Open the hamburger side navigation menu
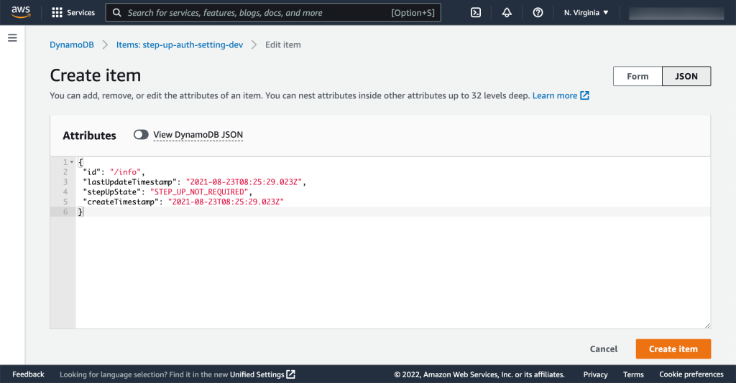Viewport: 736px width, 383px height. (x=13, y=38)
